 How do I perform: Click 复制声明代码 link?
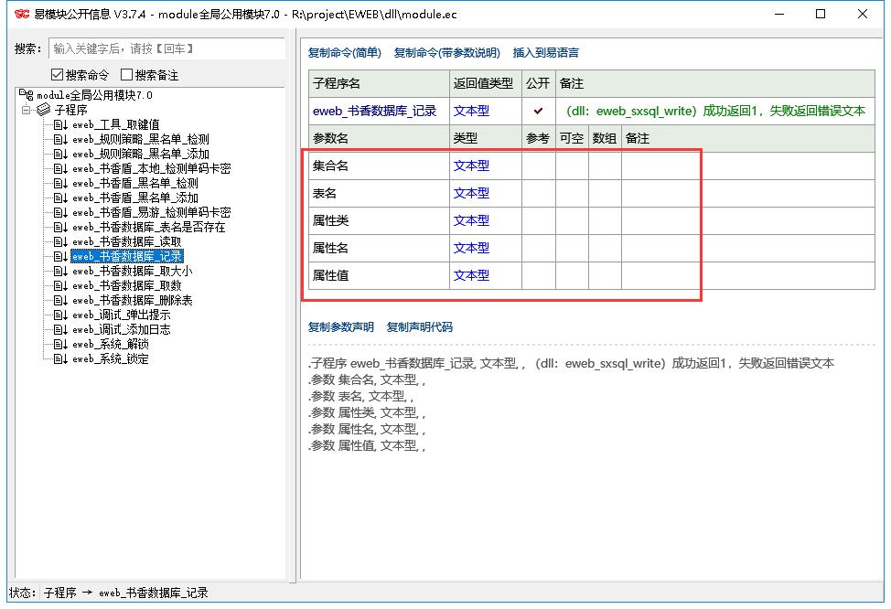point(419,326)
